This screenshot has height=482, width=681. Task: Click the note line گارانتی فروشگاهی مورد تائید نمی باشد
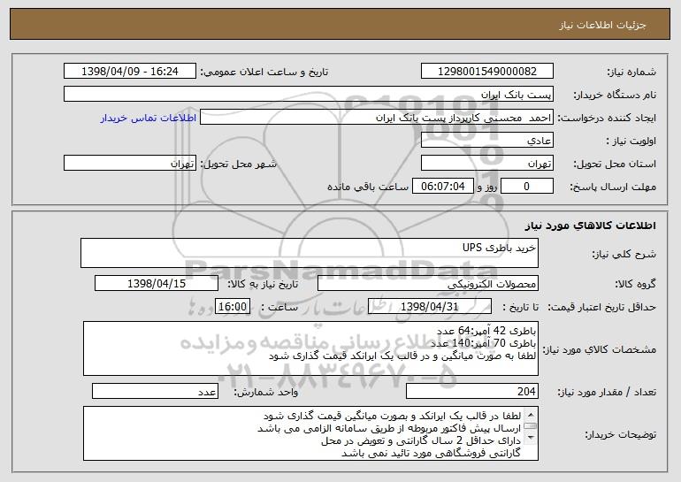[x=431, y=454]
